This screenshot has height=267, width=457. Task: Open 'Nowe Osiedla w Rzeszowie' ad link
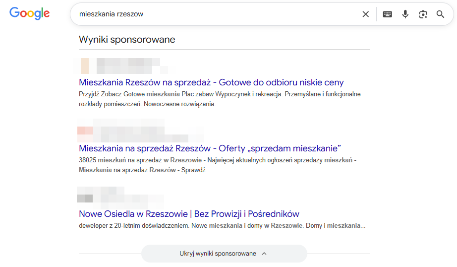point(189,214)
